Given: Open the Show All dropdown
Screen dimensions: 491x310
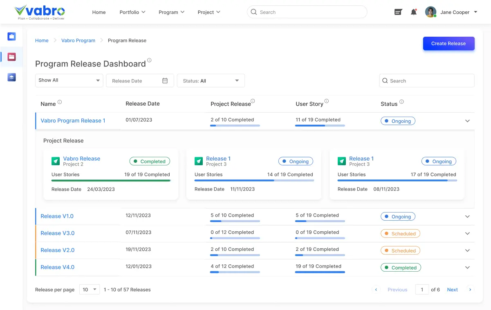Looking at the screenshot, I should (69, 80).
